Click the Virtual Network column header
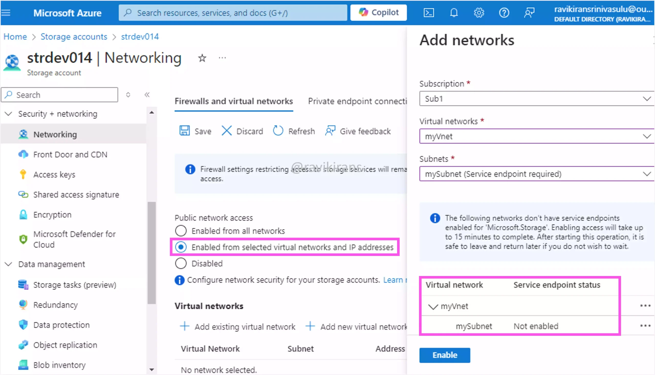This screenshot has width=655, height=375. tap(210, 349)
